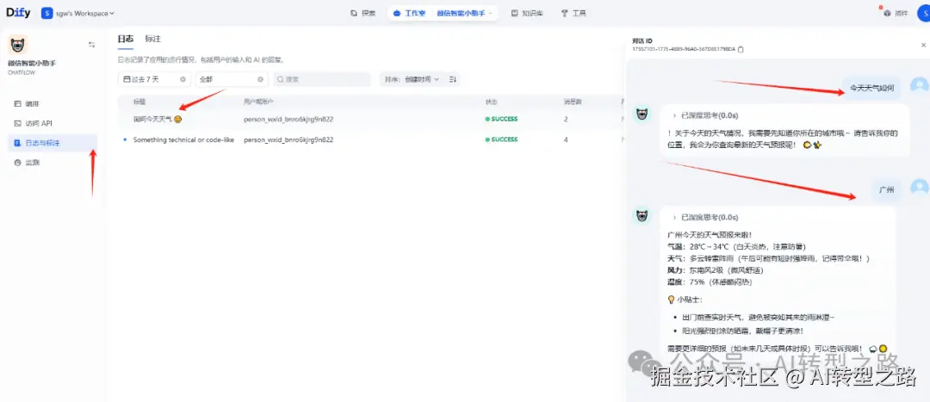Click SUCCESS status of Something technical row
The width and height of the screenshot is (930, 402).
[502, 140]
